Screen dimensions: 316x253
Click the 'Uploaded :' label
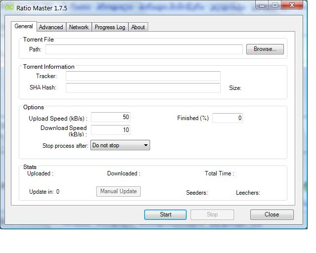click(40, 173)
